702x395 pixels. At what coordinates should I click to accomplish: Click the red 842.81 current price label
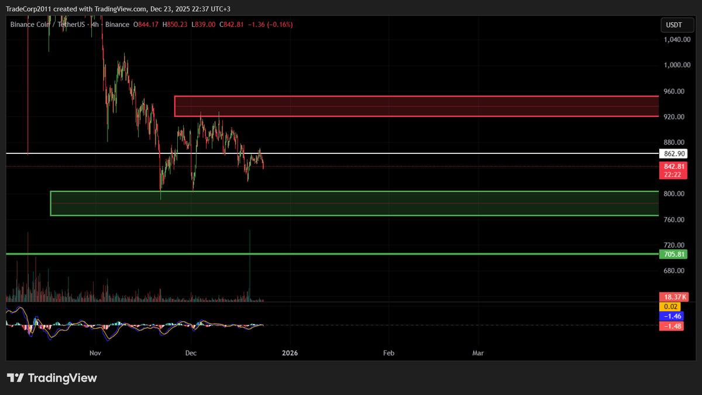coord(673,166)
